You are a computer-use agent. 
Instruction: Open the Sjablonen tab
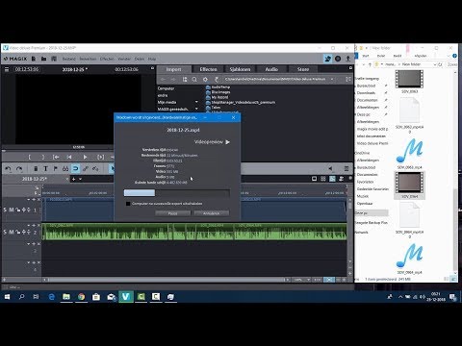pyautogui.click(x=240, y=69)
